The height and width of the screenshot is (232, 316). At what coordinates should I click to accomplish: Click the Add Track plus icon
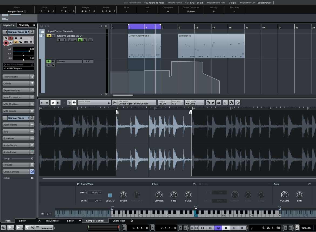[101, 26]
